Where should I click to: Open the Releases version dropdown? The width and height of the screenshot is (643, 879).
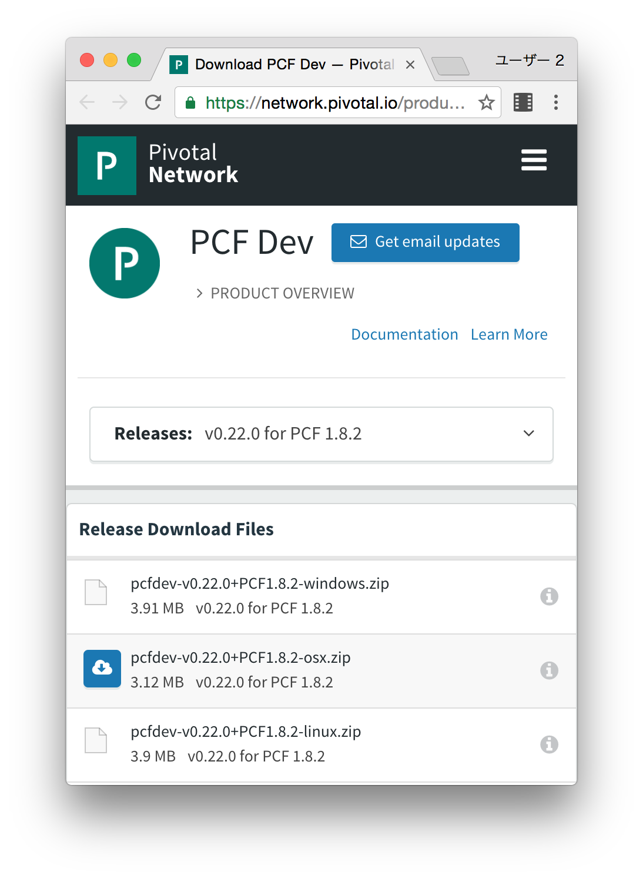[x=321, y=434]
